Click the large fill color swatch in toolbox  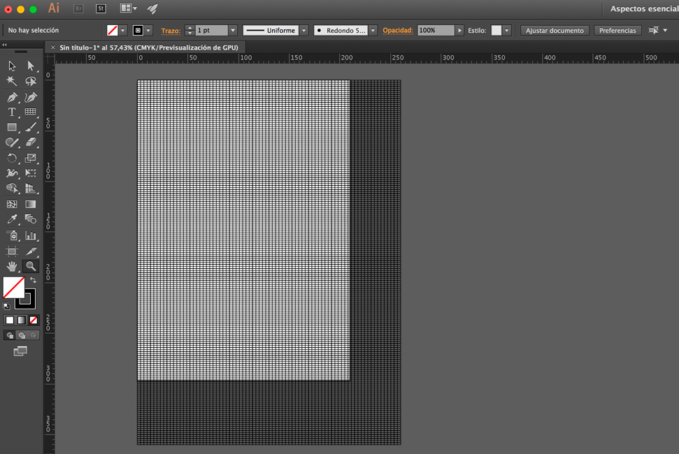[x=13, y=287]
